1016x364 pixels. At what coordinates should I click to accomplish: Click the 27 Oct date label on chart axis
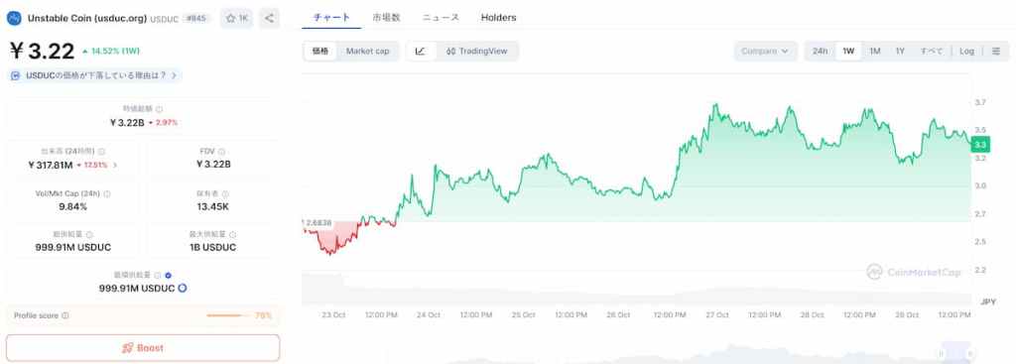tap(717, 314)
